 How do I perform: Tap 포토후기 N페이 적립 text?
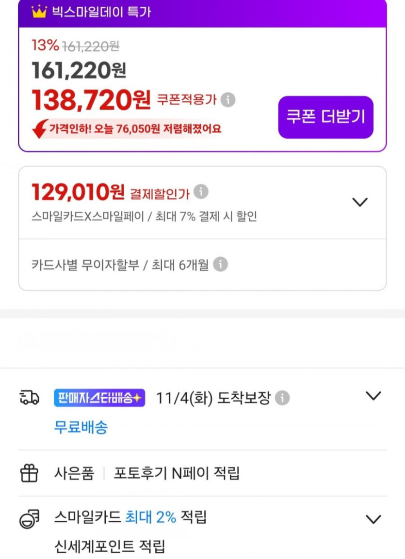pos(177,473)
